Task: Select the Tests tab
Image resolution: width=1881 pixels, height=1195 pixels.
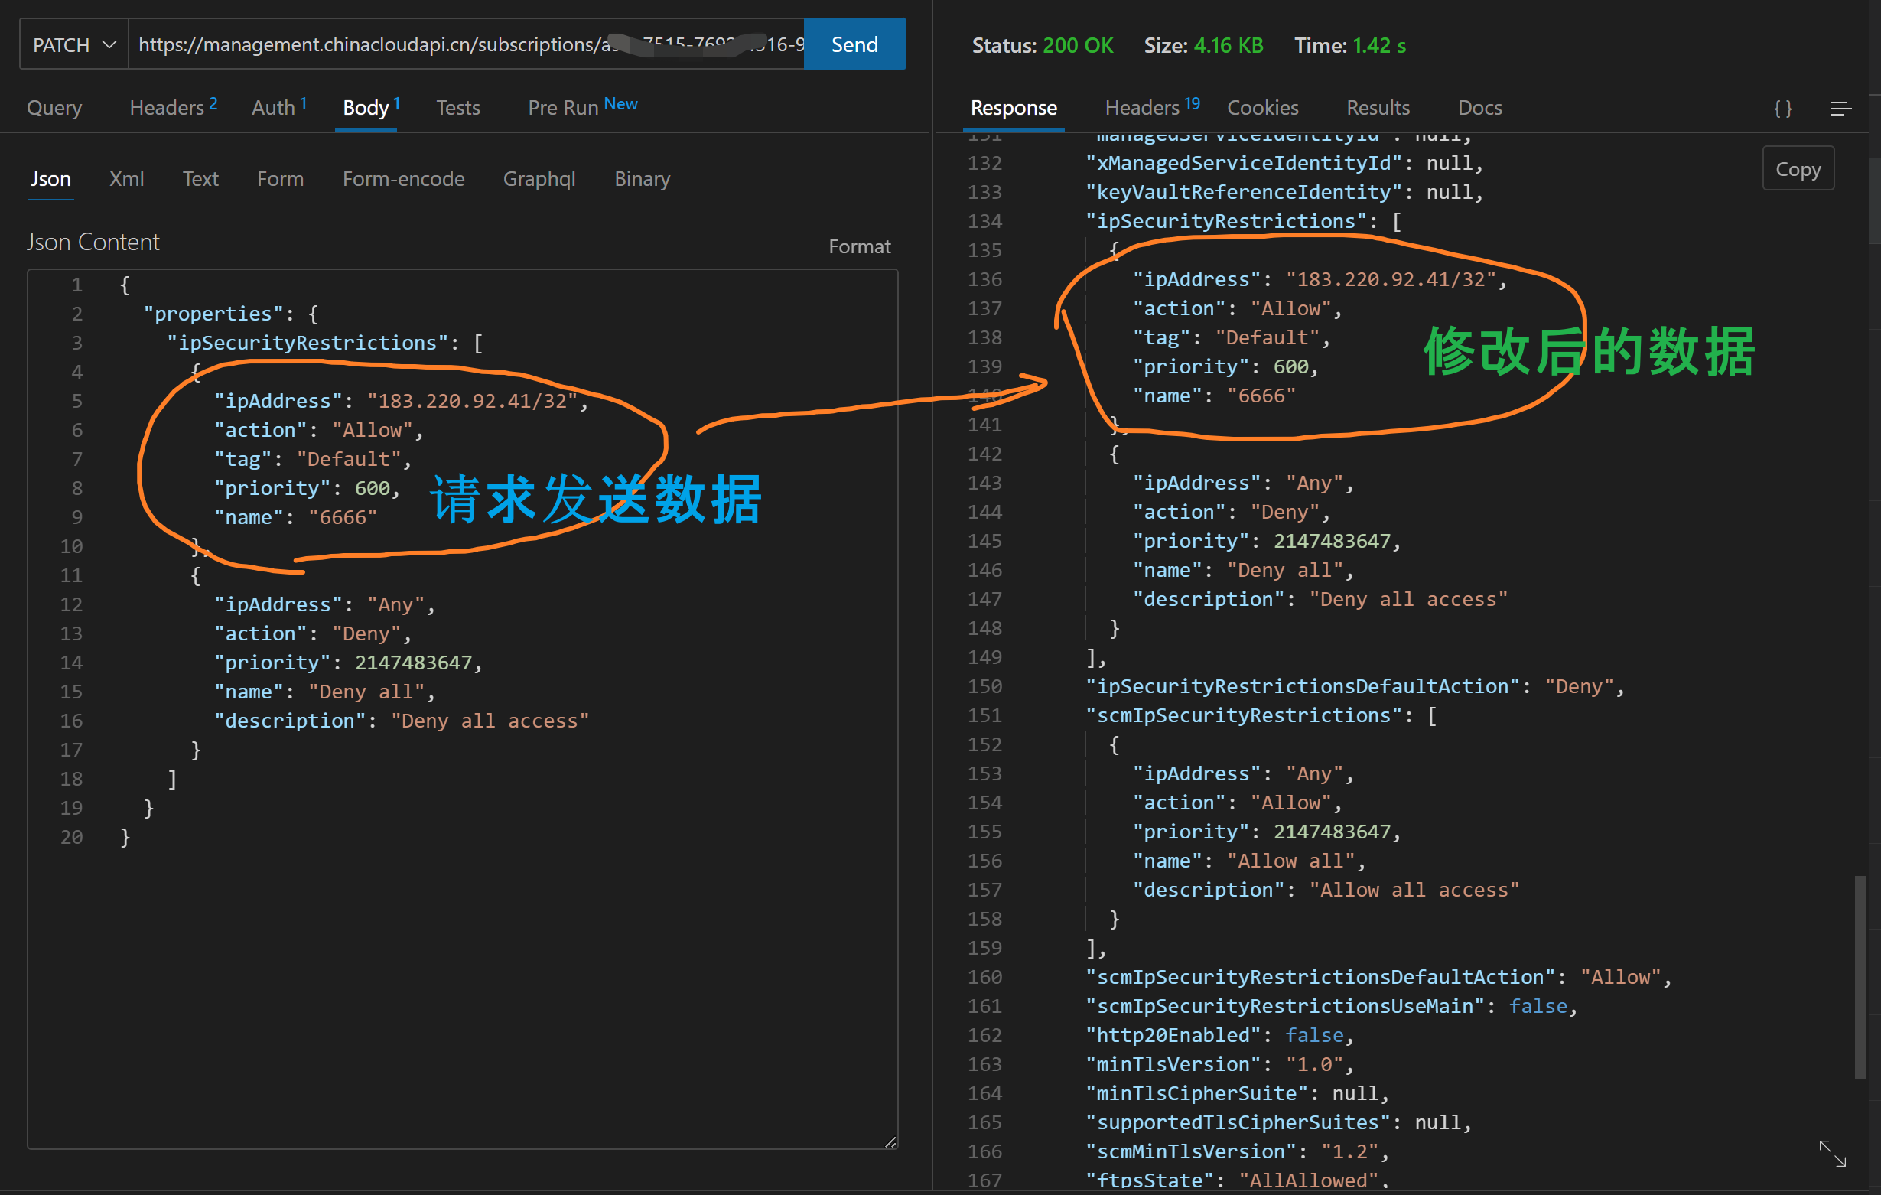Action: tap(457, 108)
